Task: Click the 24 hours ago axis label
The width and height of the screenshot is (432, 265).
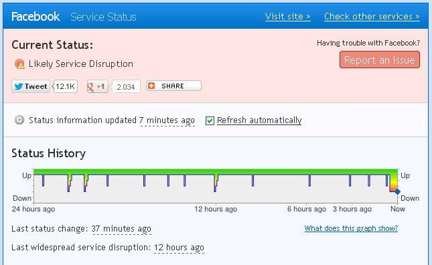Action: (x=33, y=209)
